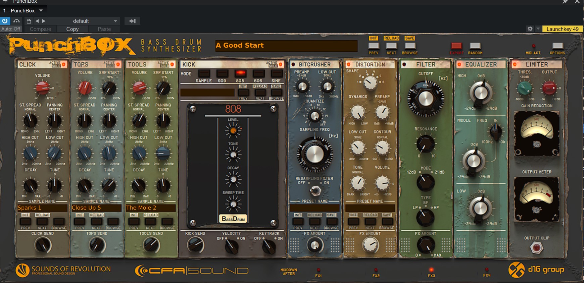Go to next host preset arrow
The image size is (584, 283).
[x=44, y=21]
